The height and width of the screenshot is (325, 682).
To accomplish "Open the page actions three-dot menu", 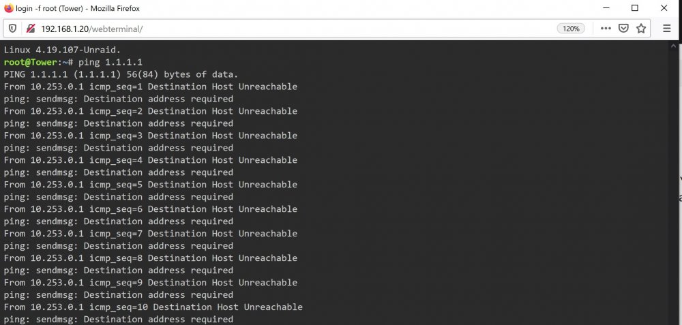I will (606, 29).
